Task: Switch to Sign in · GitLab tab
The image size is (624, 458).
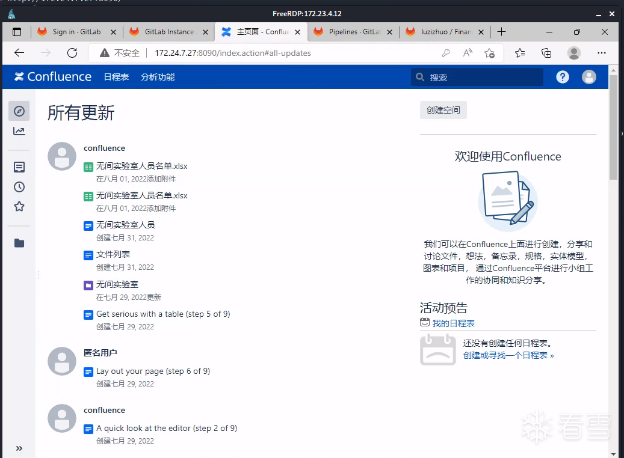Action: coord(77,32)
